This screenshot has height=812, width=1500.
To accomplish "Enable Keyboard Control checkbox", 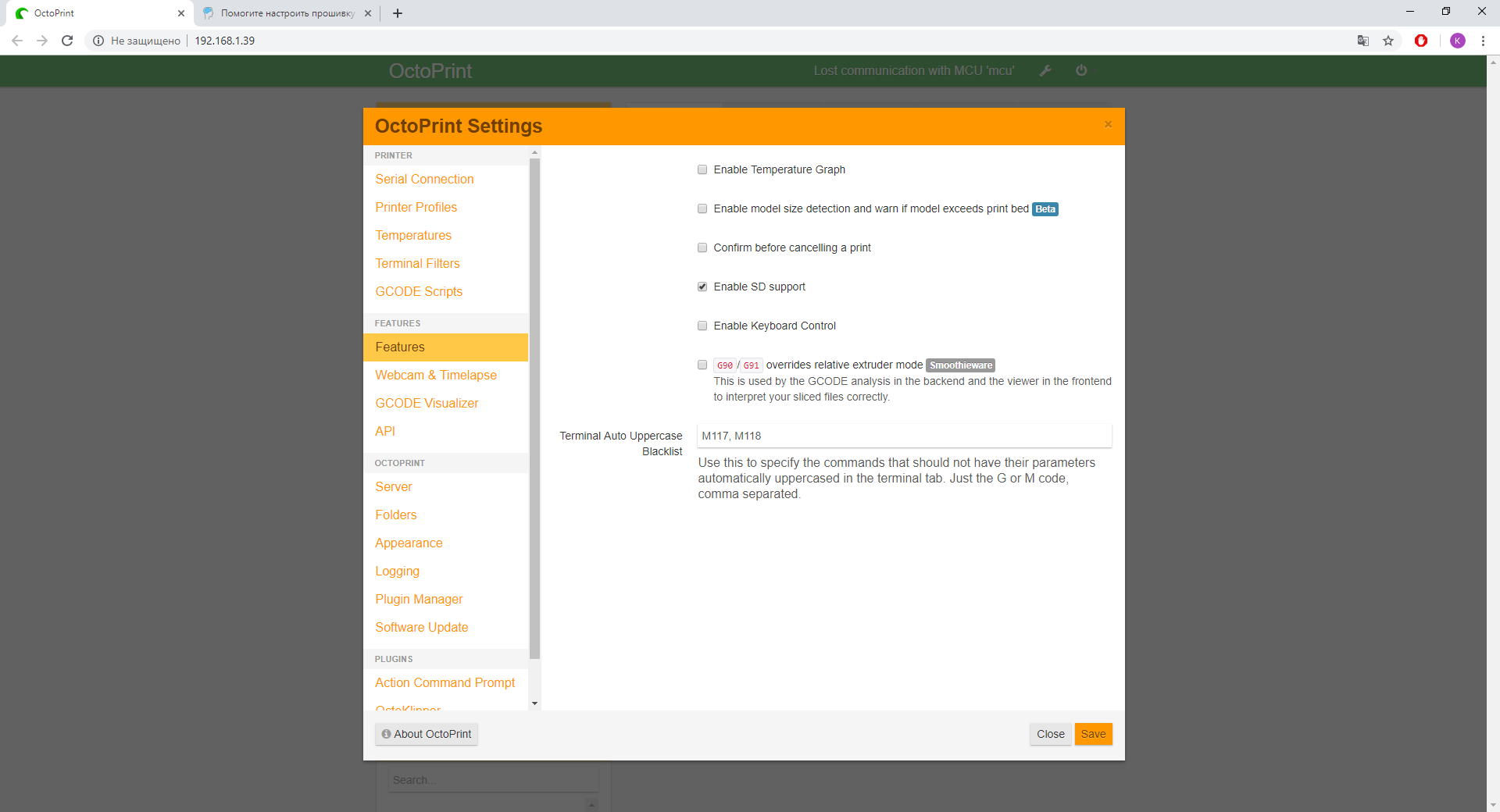I will pyautogui.click(x=702, y=326).
